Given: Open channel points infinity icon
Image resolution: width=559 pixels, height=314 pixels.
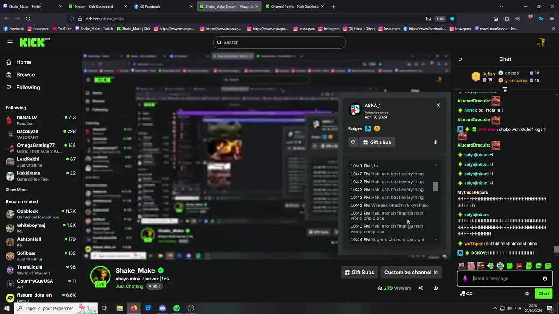Looking at the screenshot, I should (x=466, y=294).
